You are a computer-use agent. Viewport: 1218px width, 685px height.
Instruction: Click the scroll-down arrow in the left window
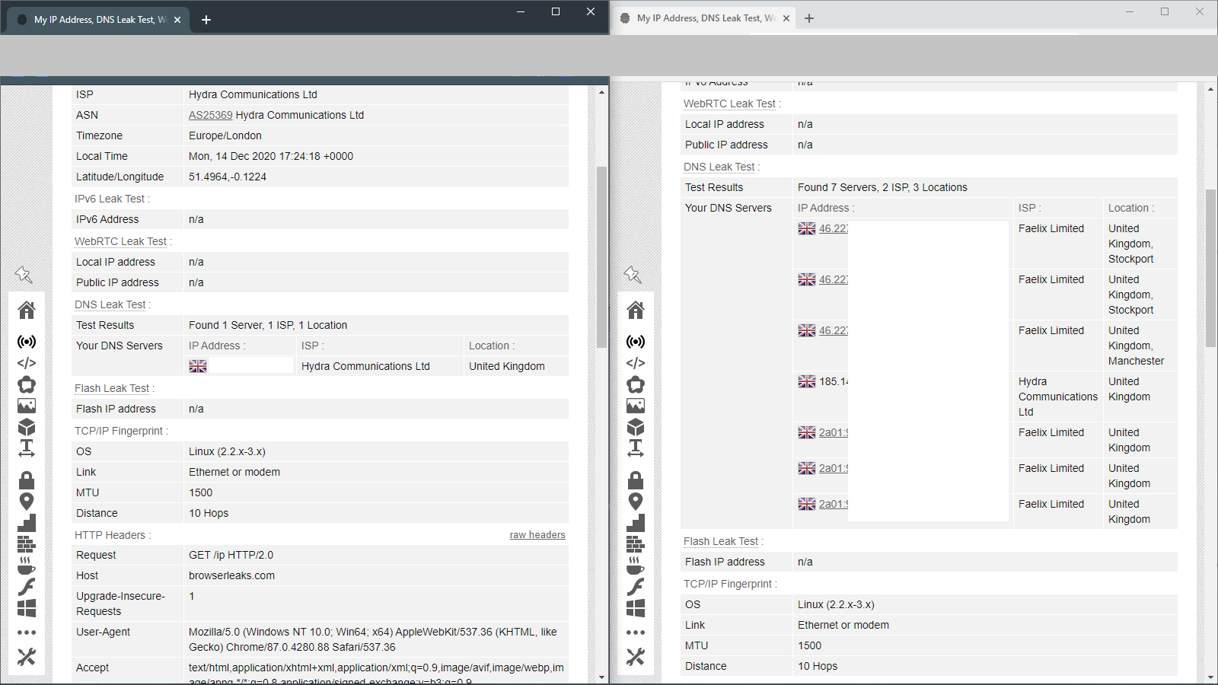(x=601, y=677)
